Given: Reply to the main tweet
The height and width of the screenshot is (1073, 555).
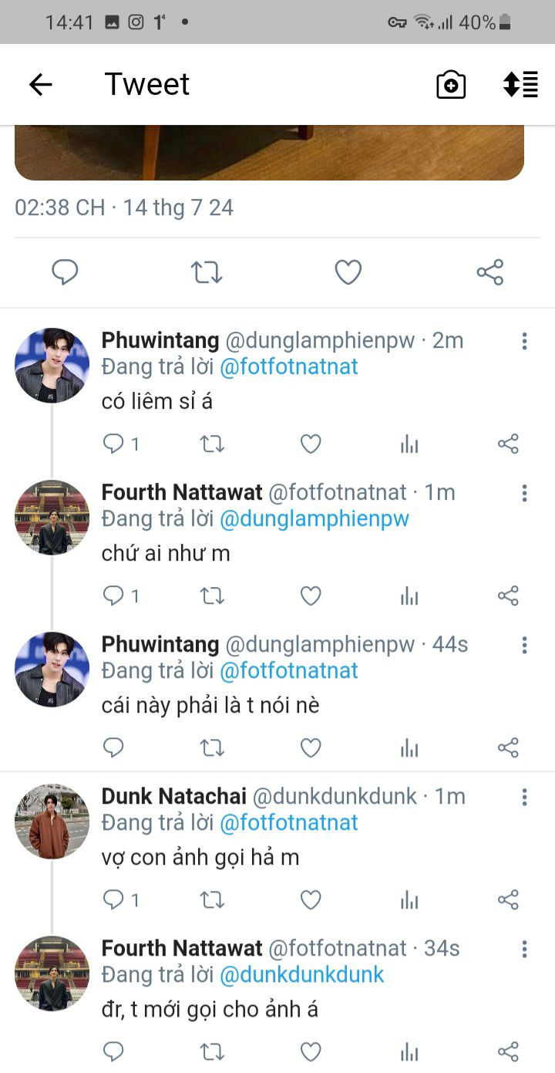Looking at the screenshot, I should pos(65,272).
